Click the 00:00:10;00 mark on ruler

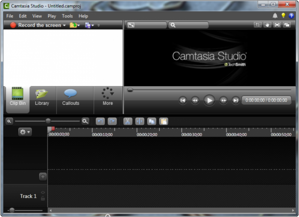[x=102, y=134]
